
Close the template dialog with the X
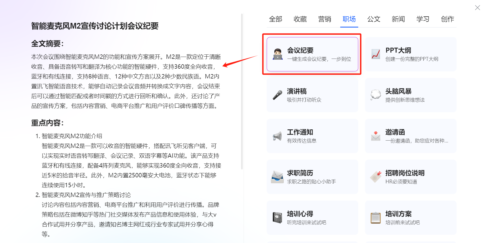tap(477, 8)
